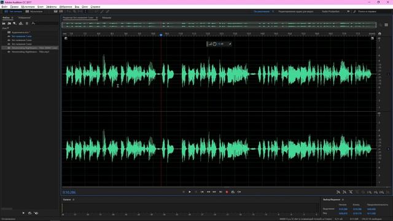Click the HUD power button
The width and height of the screenshot is (393, 221).
pos(214,44)
